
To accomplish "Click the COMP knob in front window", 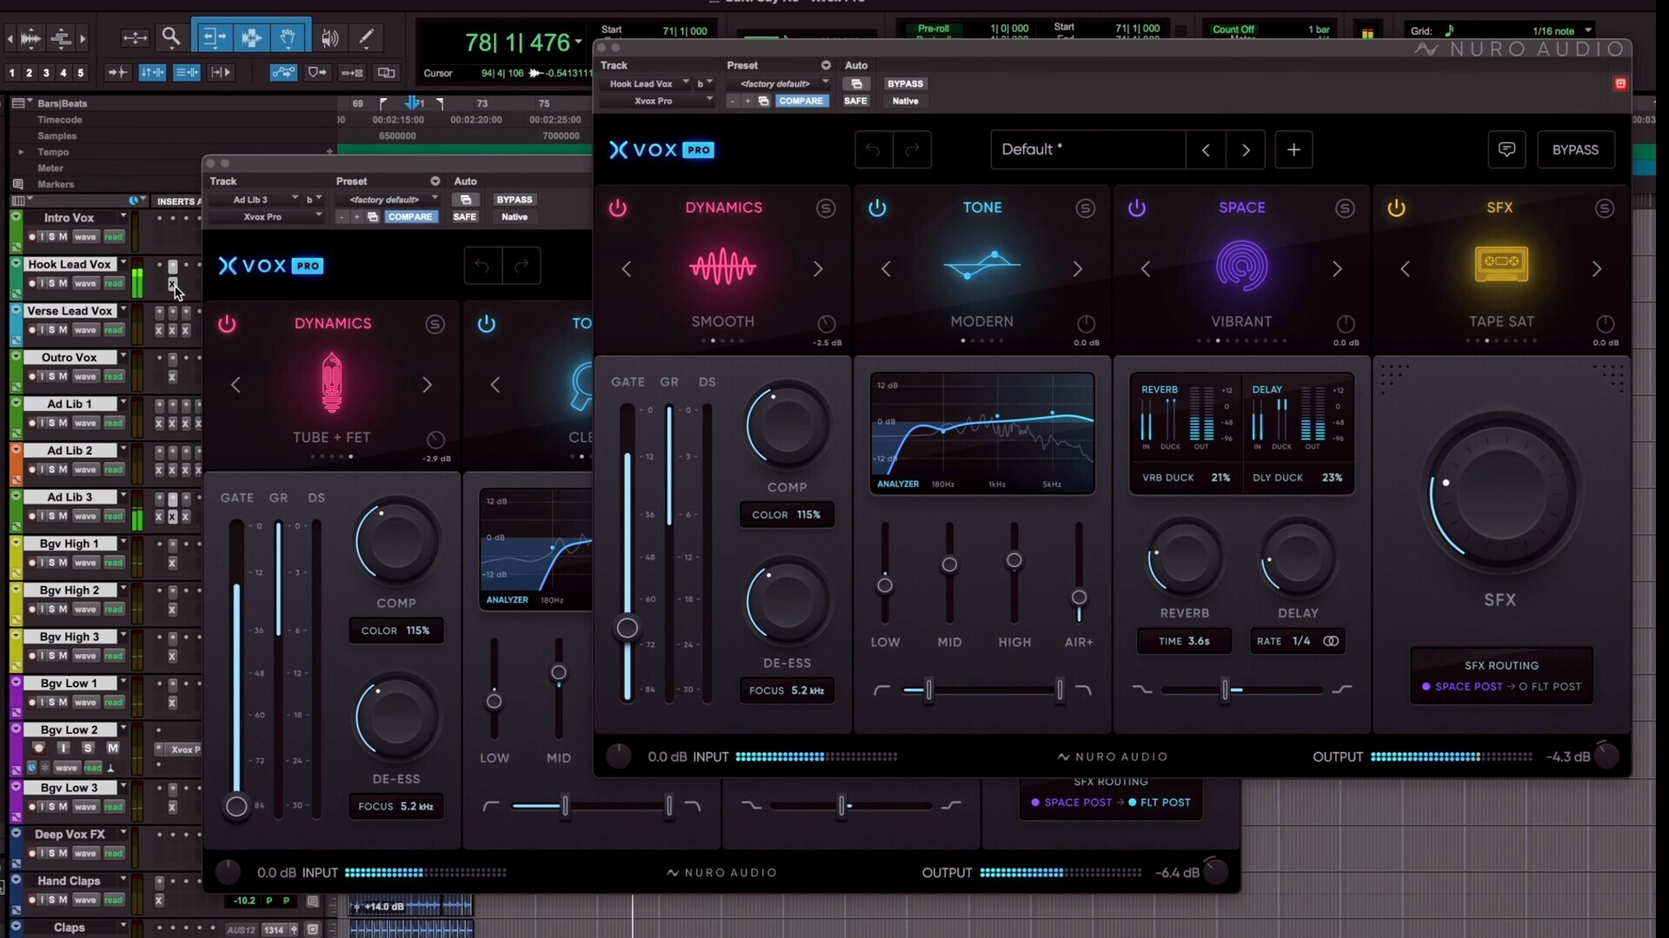I will pyautogui.click(x=787, y=426).
